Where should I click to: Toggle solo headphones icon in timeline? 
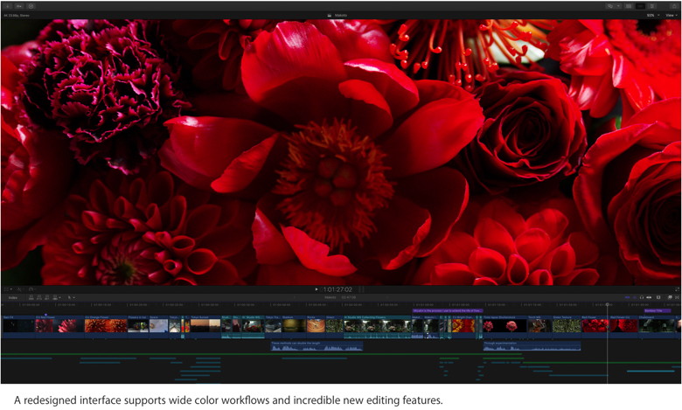point(642,297)
